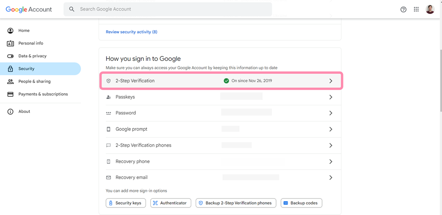Click the page vertical scrollbar
Viewport: 442px width, 215px height.
pyautogui.click(x=440, y=81)
